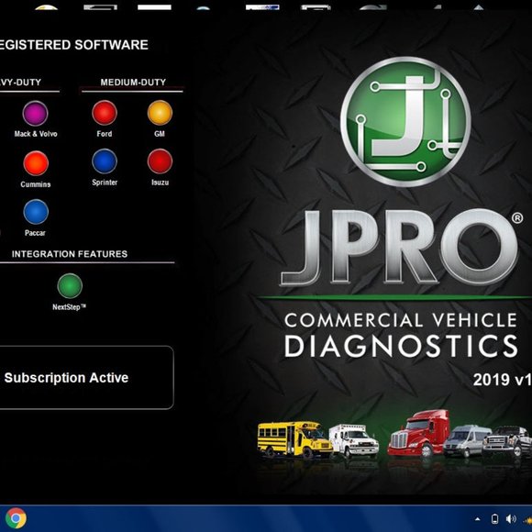Click the orange GM indicator circle
The height and width of the screenshot is (532, 532).
click(160, 113)
